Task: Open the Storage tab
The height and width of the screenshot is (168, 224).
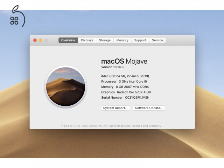Action: click(x=105, y=40)
